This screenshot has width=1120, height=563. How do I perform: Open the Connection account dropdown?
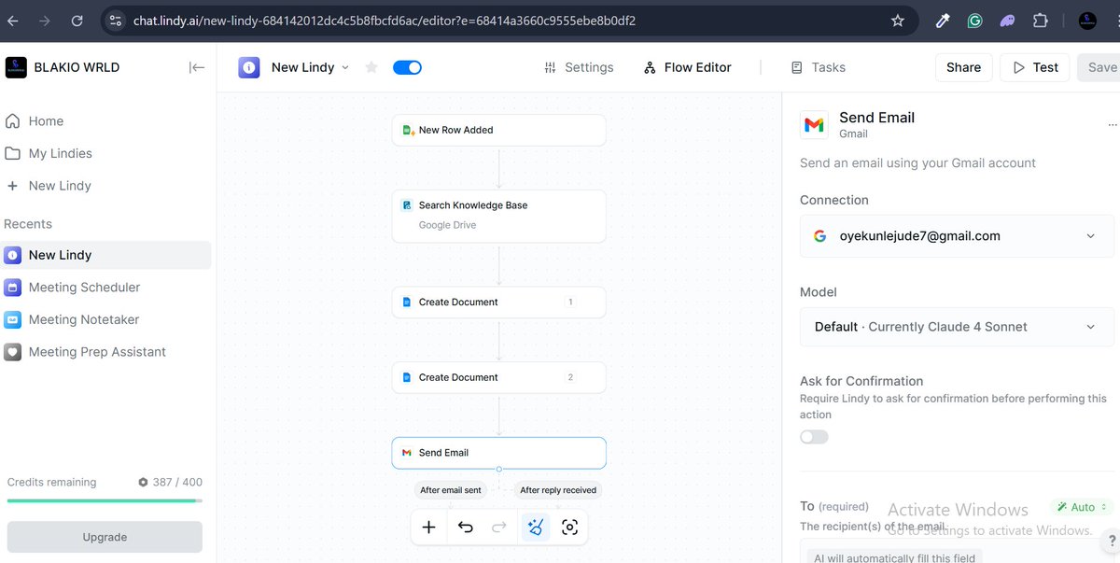click(957, 236)
